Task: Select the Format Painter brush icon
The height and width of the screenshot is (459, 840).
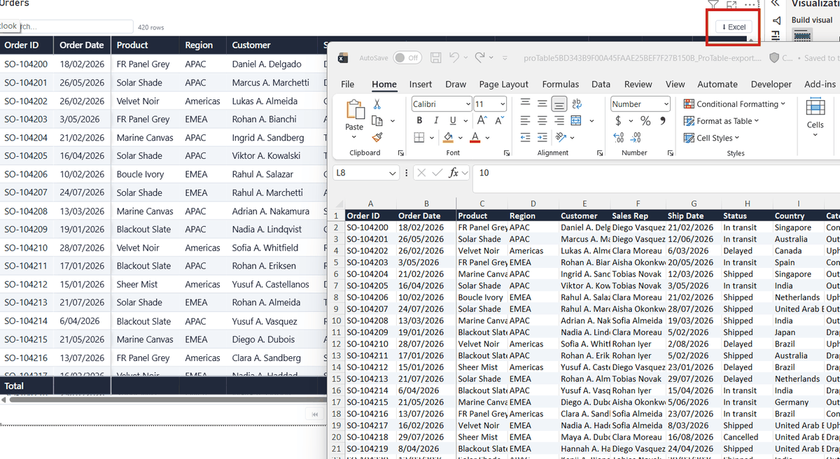Action: click(377, 138)
